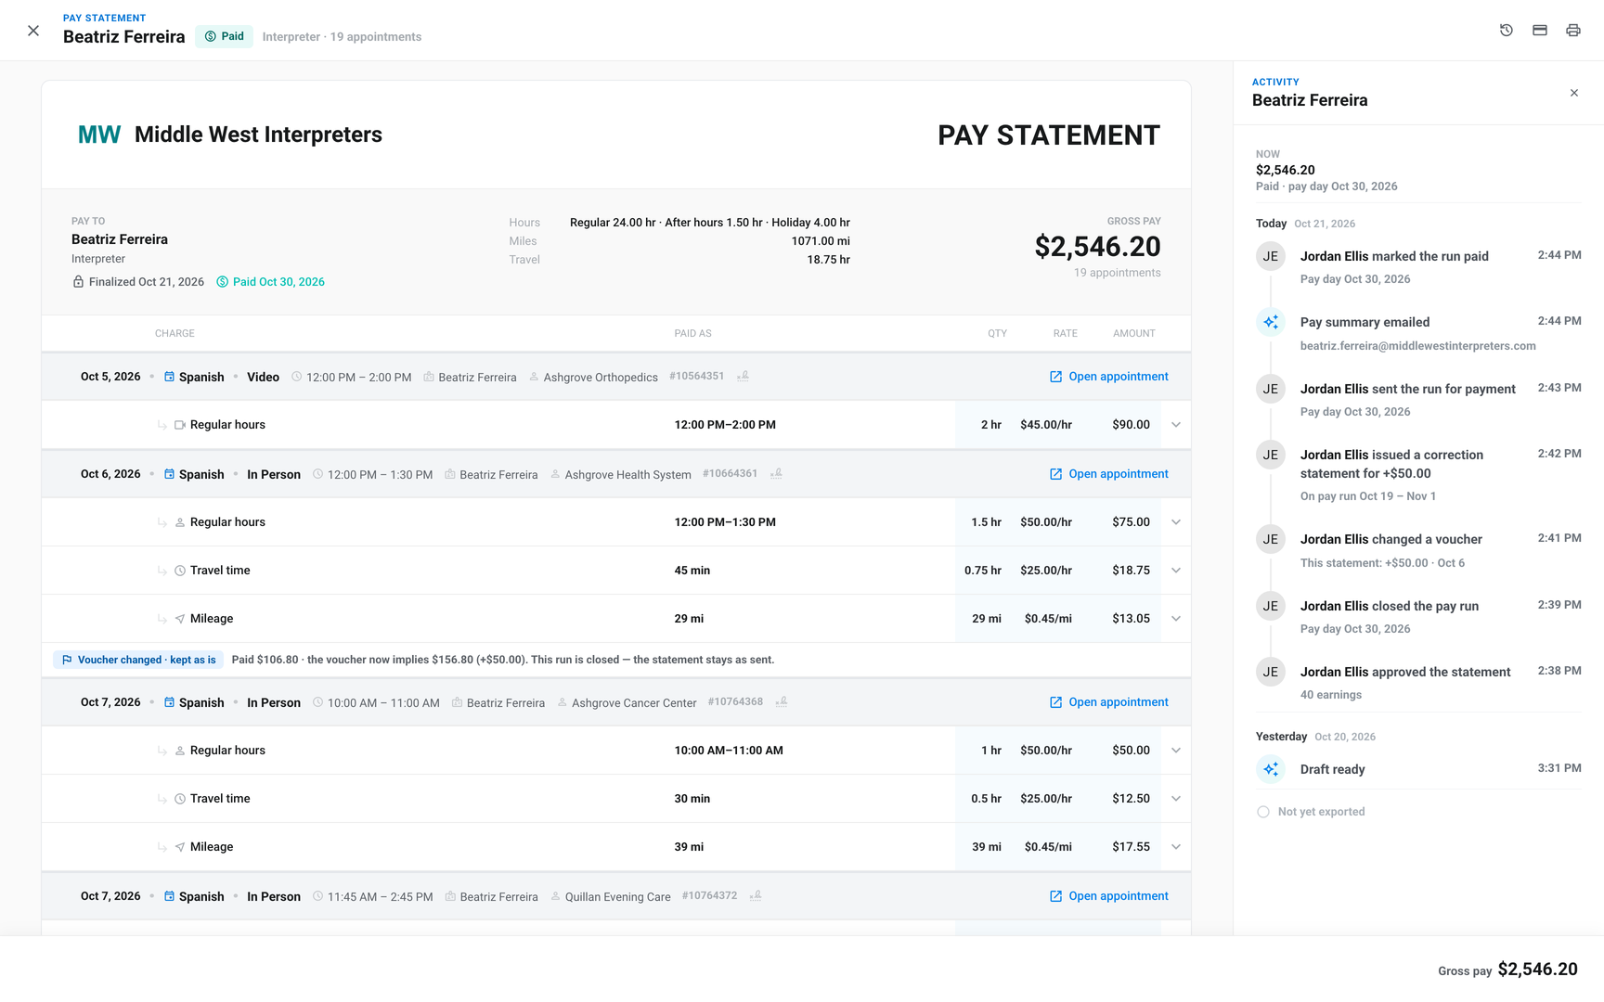Click Jordan Ellis changed a voucher entry
The width and height of the screenshot is (1604, 1002).
click(1418, 550)
